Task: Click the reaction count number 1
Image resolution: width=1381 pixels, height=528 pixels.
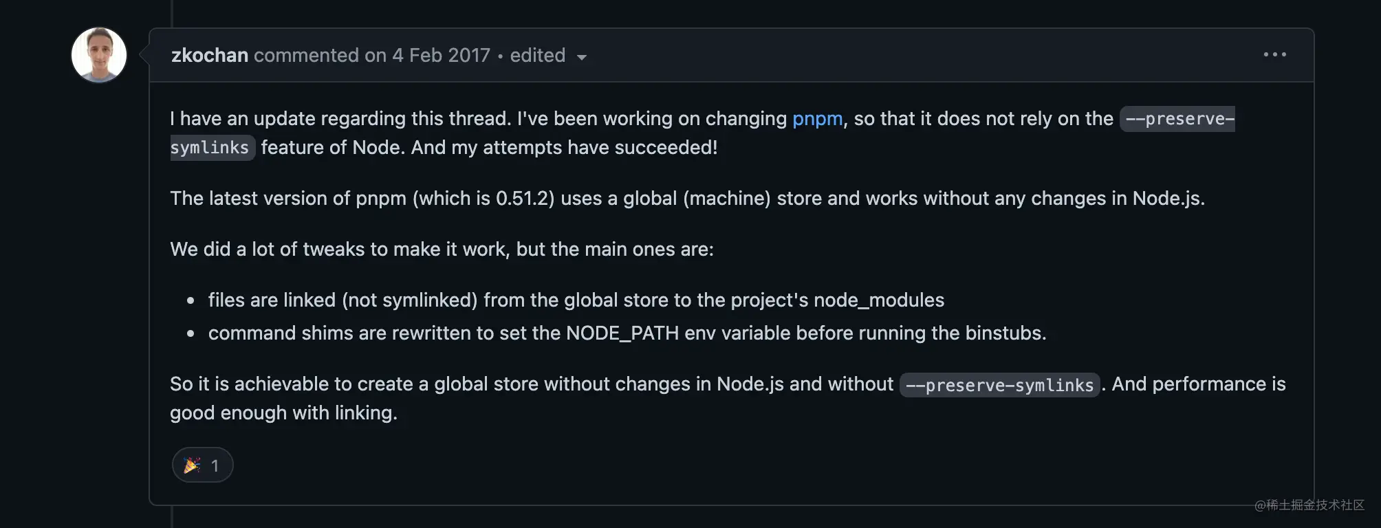Action: click(x=215, y=466)
